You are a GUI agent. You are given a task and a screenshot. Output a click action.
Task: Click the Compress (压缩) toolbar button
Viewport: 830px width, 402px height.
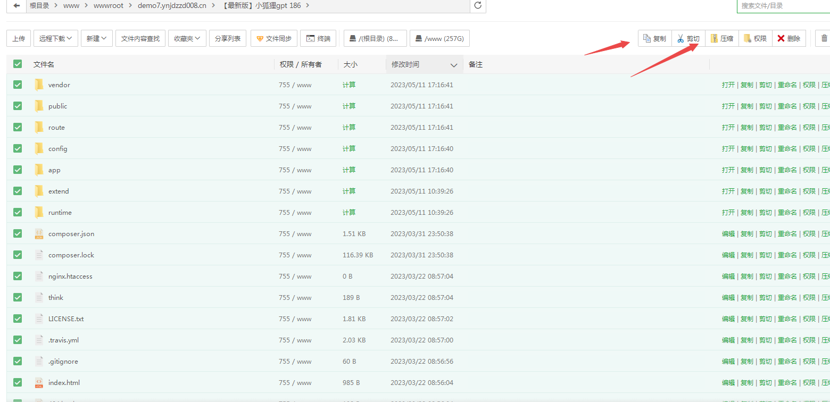click(x=722, y=38)
